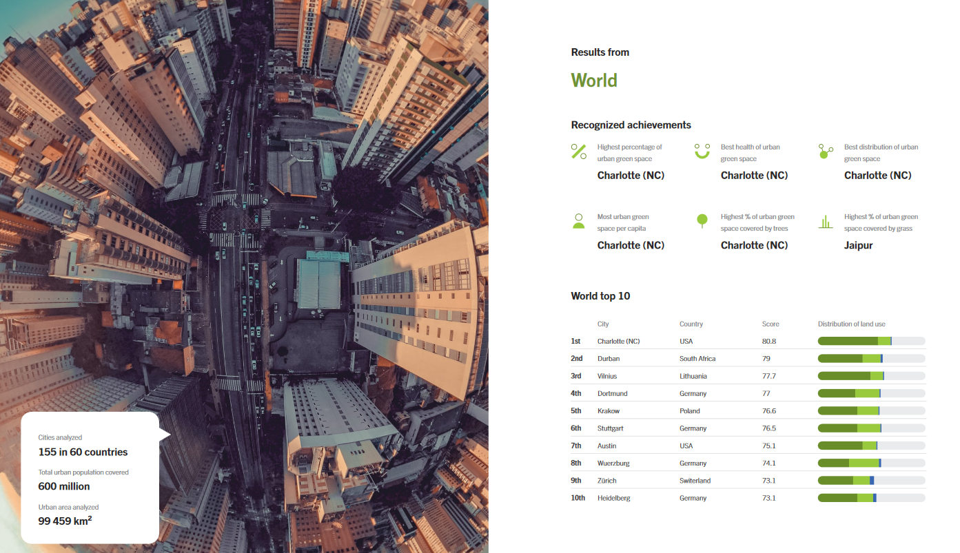This screenshot has width=960, height=553.
Task: Click the grass icon for grass coverage
Action: pyautogui.click(x=826, y=222)
